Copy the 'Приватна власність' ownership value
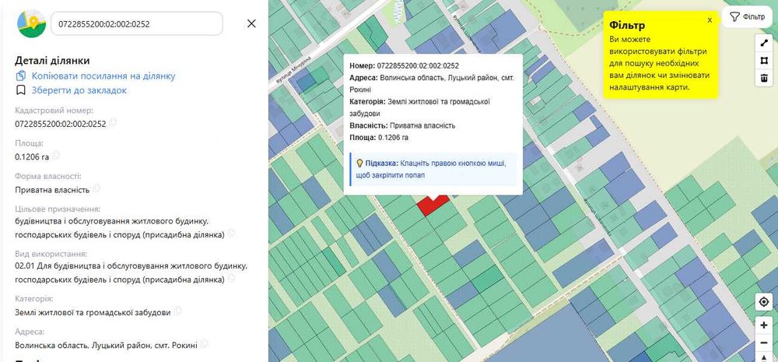This screenshot has height=362, width=778. pyautogui.click(x=97, y=188)
